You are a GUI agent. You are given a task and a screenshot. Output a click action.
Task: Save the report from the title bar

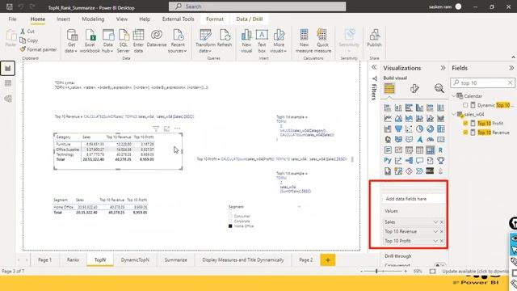tap(10, 6)
